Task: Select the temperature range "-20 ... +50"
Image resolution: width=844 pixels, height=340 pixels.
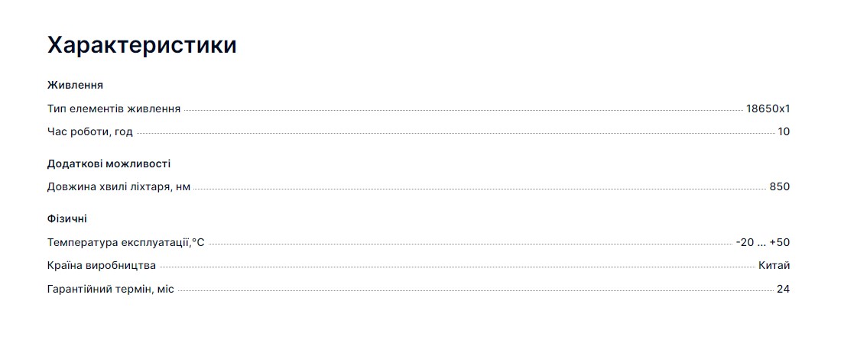Action: 763,243
